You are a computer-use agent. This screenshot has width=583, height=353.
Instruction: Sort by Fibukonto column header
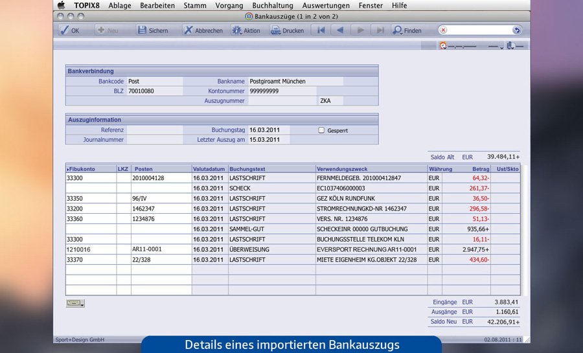coord(91,168)
